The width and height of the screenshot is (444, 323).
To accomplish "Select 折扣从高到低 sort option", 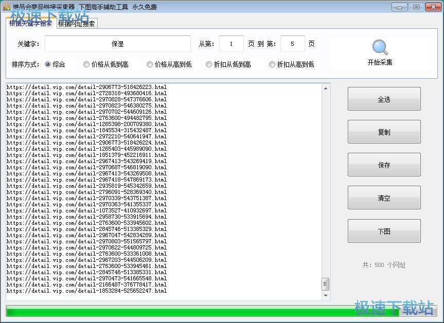I will (x=272, y=64).
